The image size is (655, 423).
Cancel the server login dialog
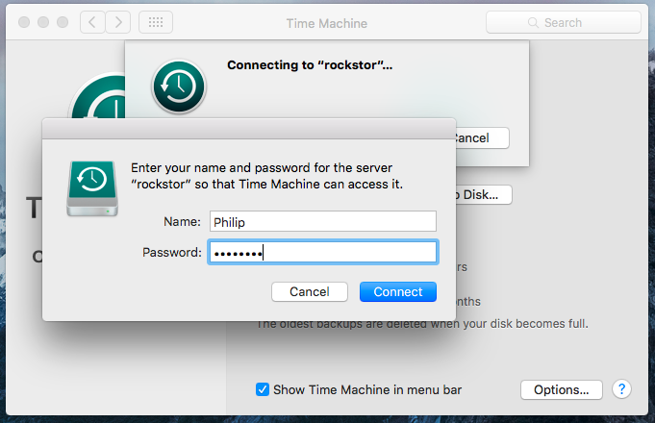pos(309,291)
